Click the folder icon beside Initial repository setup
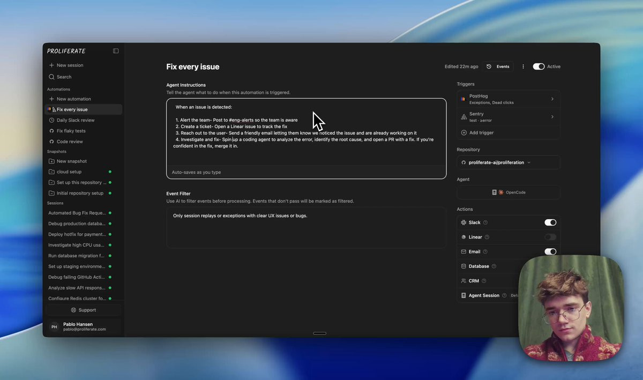This screenshot has width=643, height=380. click(51, 193)
